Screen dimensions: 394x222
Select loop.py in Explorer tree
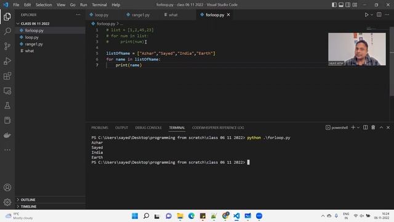click(50, 37)
